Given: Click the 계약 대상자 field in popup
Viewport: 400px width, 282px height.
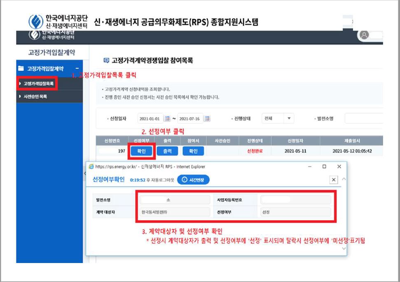Looking at the screenshot, I should point(173,212).
